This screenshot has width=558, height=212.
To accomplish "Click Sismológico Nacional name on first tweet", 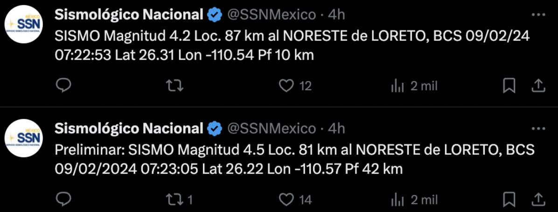I will click(x=129, y=15).
